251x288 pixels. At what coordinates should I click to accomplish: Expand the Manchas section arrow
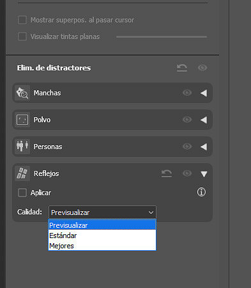pyautogui.click(x=204, y=93)
